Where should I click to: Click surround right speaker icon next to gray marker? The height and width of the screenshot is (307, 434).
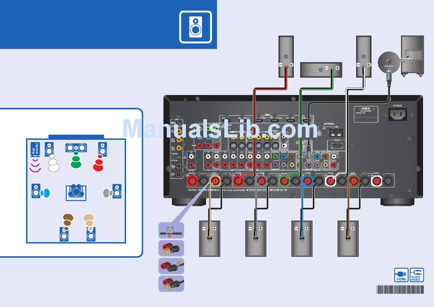(117, 191)
